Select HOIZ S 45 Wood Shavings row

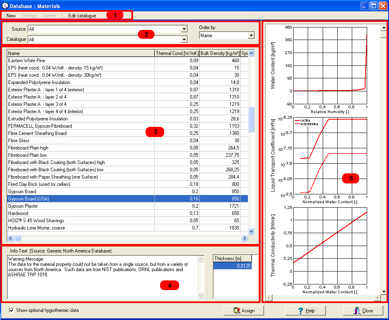[x=127, y=221]
